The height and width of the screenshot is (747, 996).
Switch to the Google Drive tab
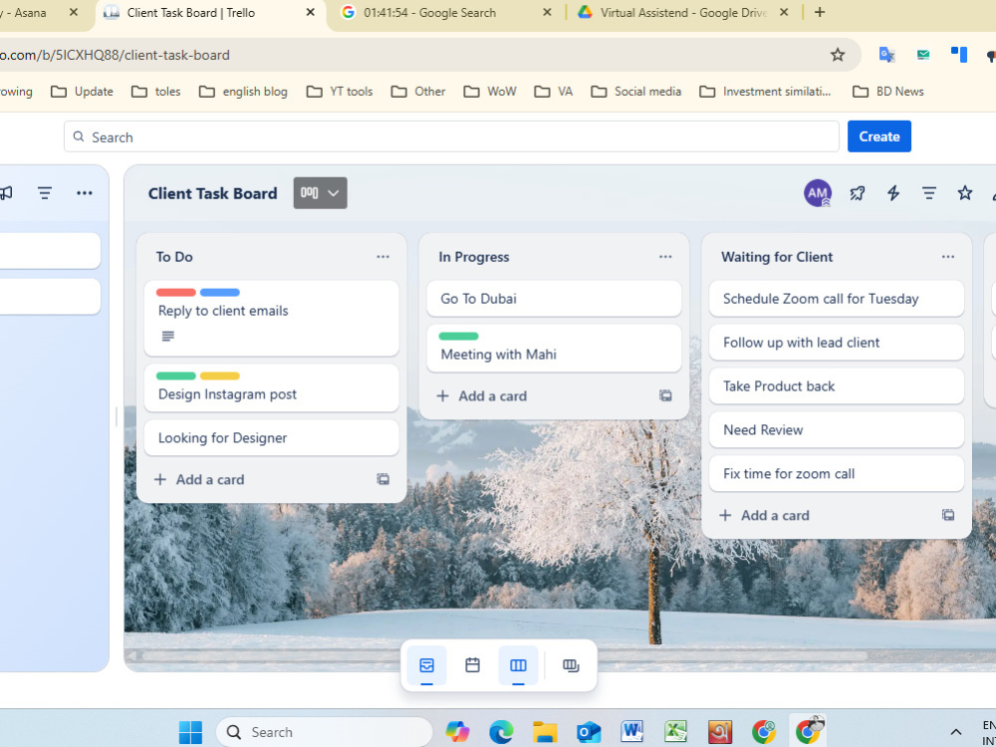click(683, 12)
